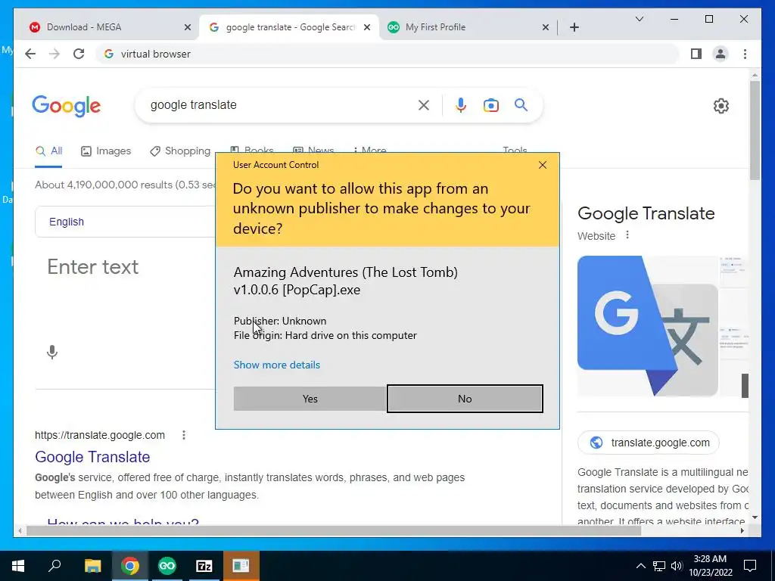775x581 pixels.
Task: Click the Google Translate logo thumbnail
Action: coord(648,325)
